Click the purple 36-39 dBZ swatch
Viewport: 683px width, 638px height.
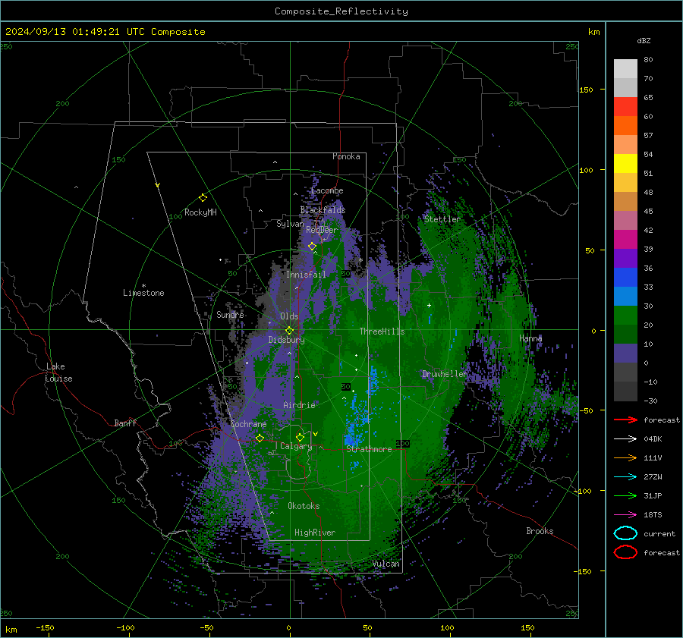[x=625, y=259]
